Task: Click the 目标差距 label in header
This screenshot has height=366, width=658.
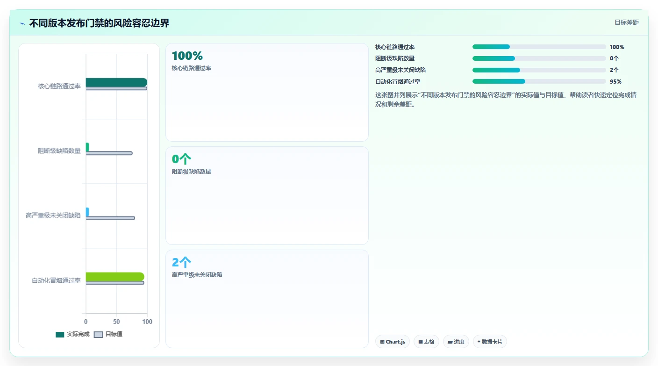Action: coord(626,22)
